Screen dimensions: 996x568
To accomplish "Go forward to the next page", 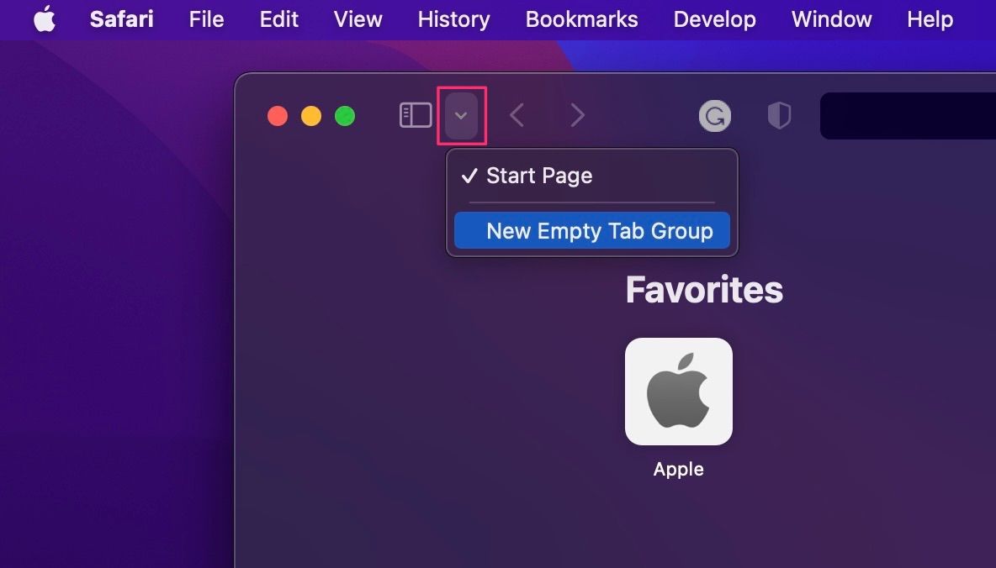I will (577, 115).
